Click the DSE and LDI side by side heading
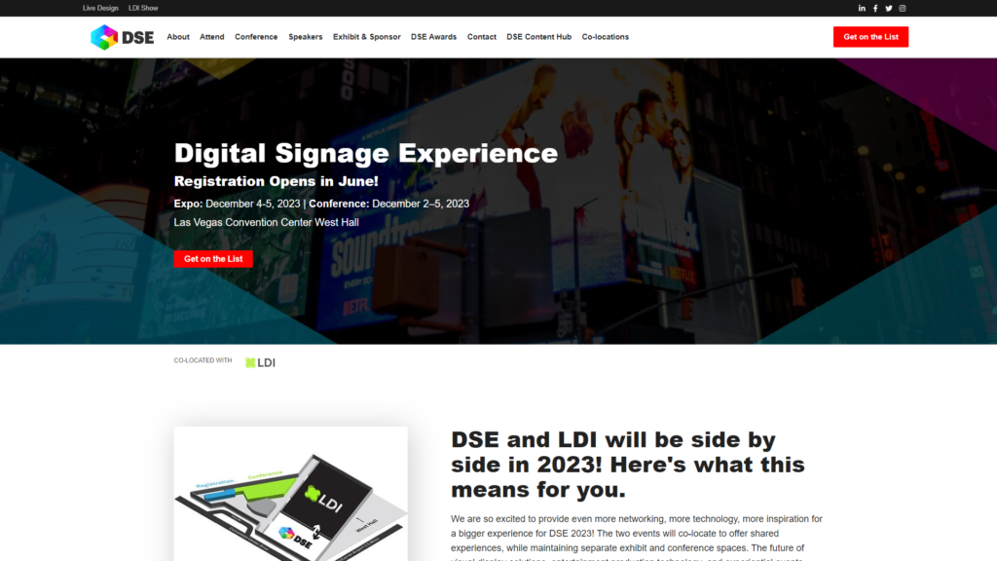The width and height of the screenshot is (997, 561). (x=628, y=465)
